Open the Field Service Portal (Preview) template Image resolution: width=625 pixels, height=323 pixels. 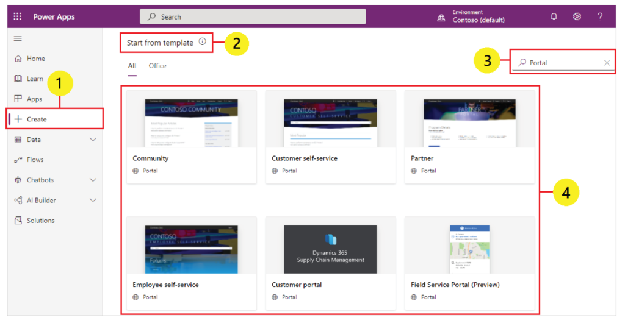click(469, 249)
